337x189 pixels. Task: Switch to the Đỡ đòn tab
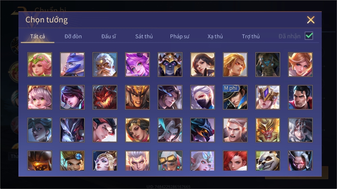pyautogui.click(x=73, y=37)
